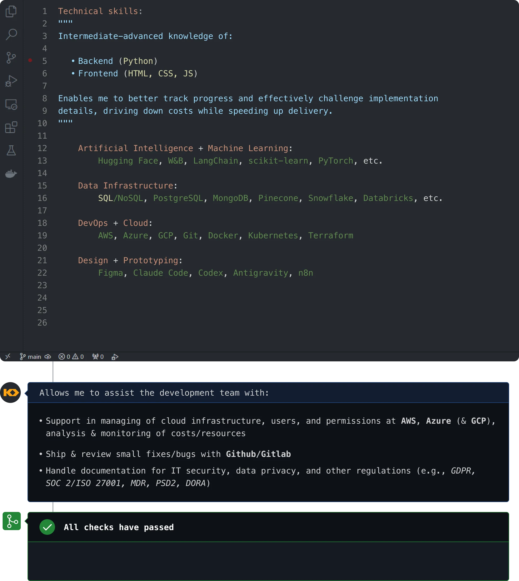Open the Testing beaker panel
Image resolution: width=519 pixels, height=581 pixels.
[11, 150]
